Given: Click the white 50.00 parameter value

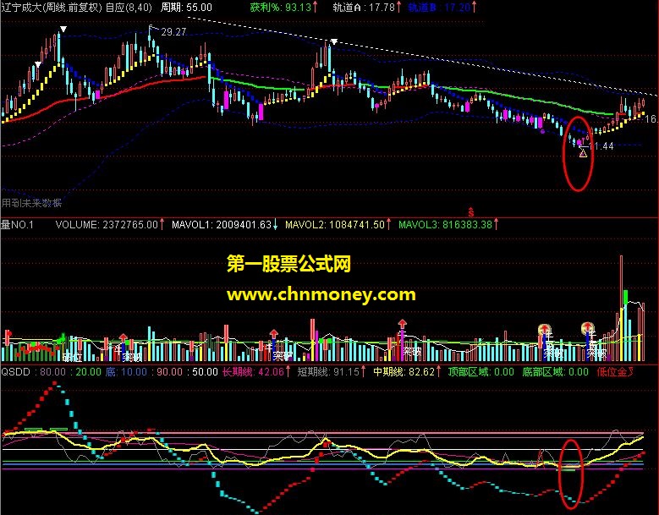Looking at the screenshot, I should coord(205,372).
